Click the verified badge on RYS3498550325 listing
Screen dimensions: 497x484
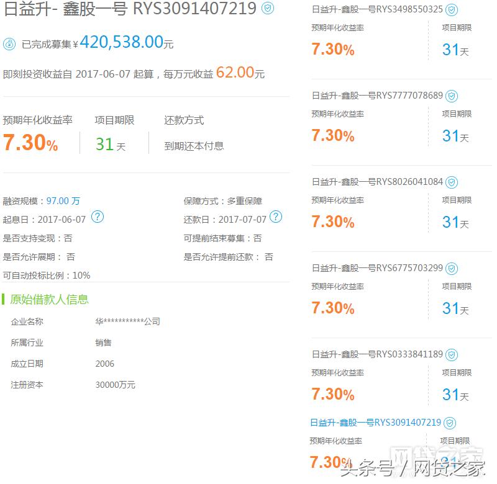coord(452,9)
